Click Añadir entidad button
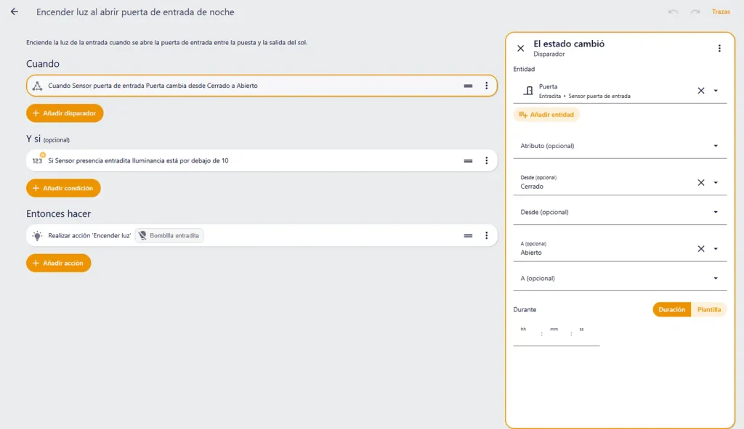The height and width of the screenshot is (429, 744). [546, 115]
